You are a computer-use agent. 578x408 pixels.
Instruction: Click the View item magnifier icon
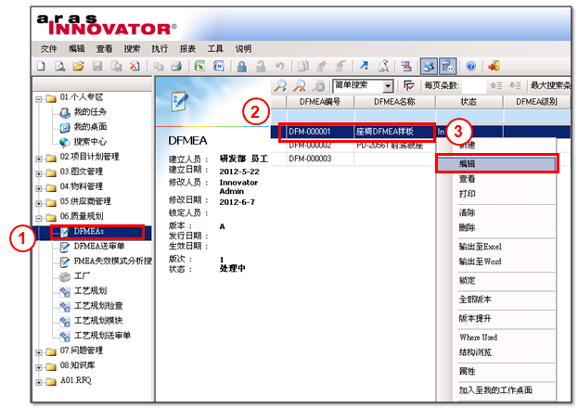59,67
